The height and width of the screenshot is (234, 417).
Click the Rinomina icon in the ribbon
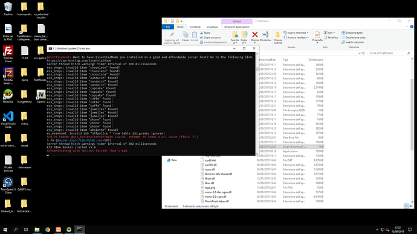tap(265, 35)
